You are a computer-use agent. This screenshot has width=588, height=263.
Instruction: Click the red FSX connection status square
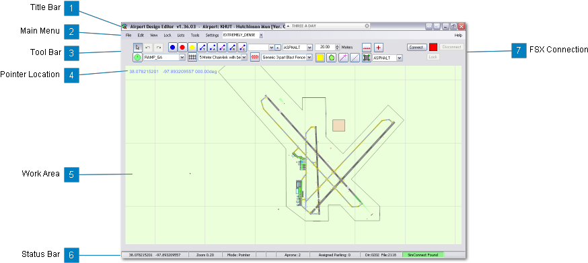(x=433, y=47)
